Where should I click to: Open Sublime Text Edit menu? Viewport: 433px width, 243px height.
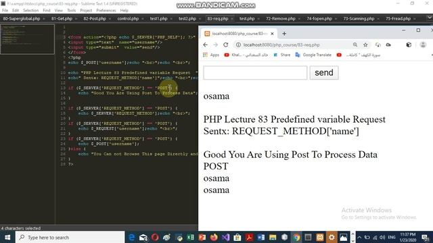pos(16,11)
